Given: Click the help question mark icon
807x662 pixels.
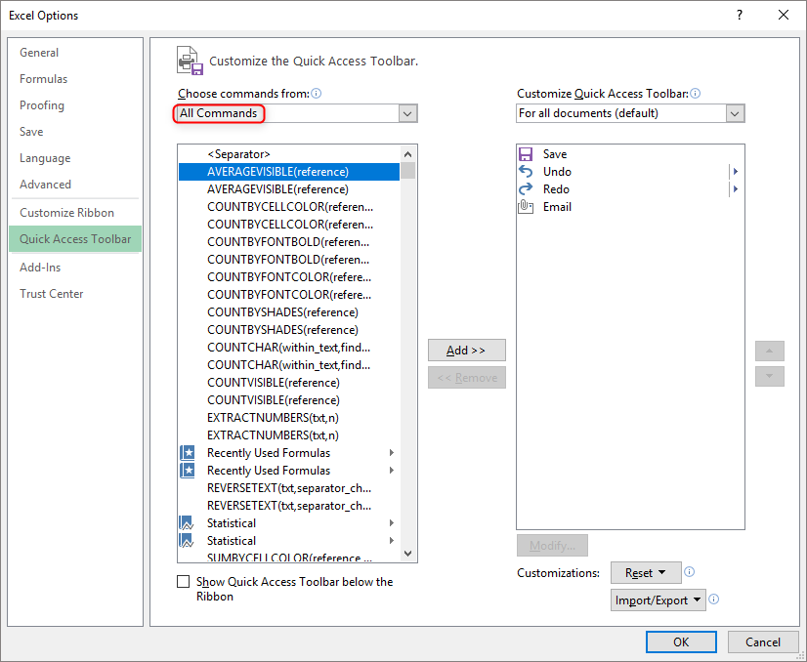Looking at the screenshot, I should 740,15.
